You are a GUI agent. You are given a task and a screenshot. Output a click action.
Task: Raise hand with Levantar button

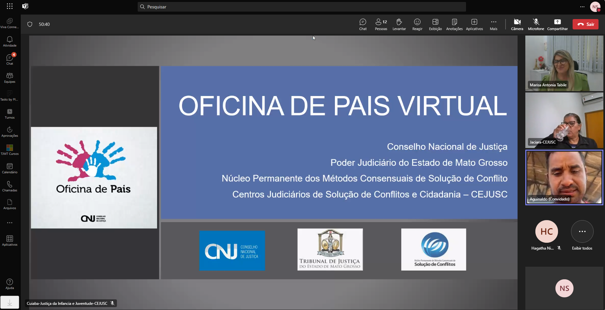399,24
